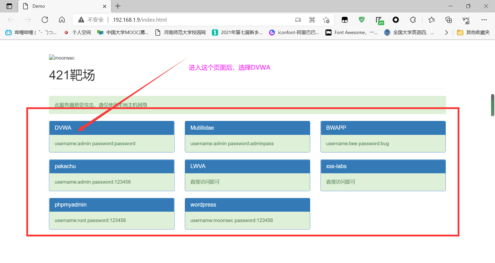Image resolution: width=495 pixels, height=263 pixels.
Task: Expand the bookmarks overflow chevron
Action: point(446,32)
